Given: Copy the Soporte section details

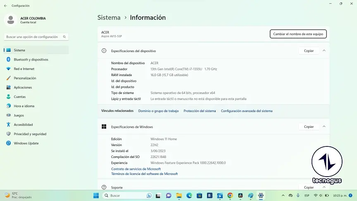Looking at the screenshot, I should pyautogui.click(x=309, y=187).
